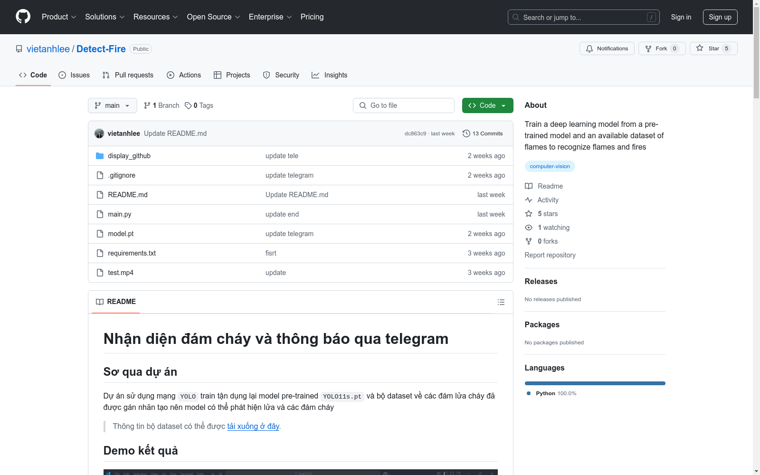Switch to the Issues tab
The width and height of the screenshot is (760, 475).
pyautogui.click(x=74, y=75)
